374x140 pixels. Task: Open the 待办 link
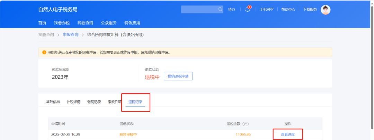[232, 10]
